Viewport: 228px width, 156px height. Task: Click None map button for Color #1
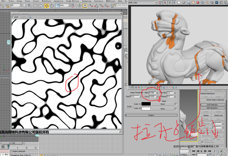point(163,104)
